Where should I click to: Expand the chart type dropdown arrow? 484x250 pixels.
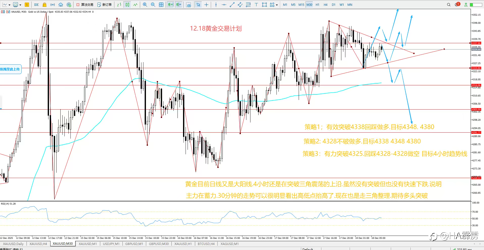tap(9, 5)
